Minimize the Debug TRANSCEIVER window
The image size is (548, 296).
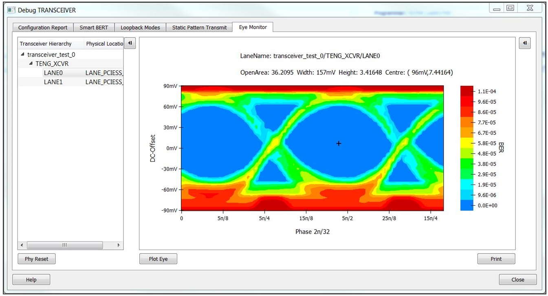[x=497, y=9]
